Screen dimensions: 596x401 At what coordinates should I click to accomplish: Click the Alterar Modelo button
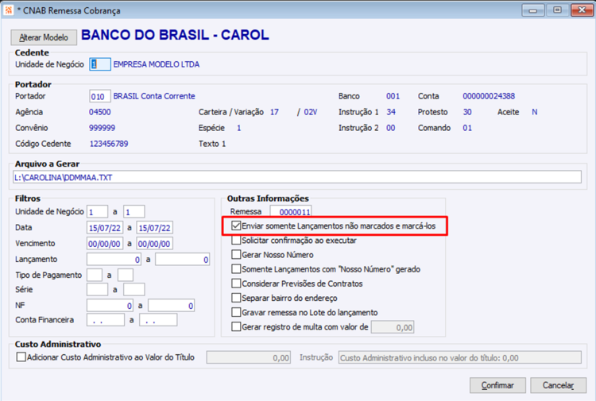click(44, 37)
